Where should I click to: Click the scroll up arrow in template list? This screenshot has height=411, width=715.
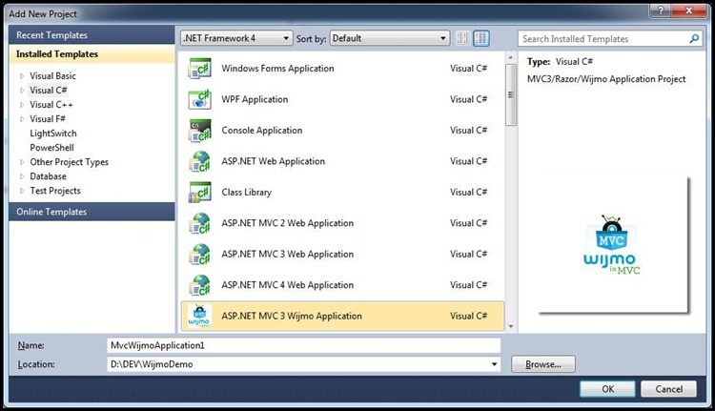pyautogui.click(x=511, y=57)
